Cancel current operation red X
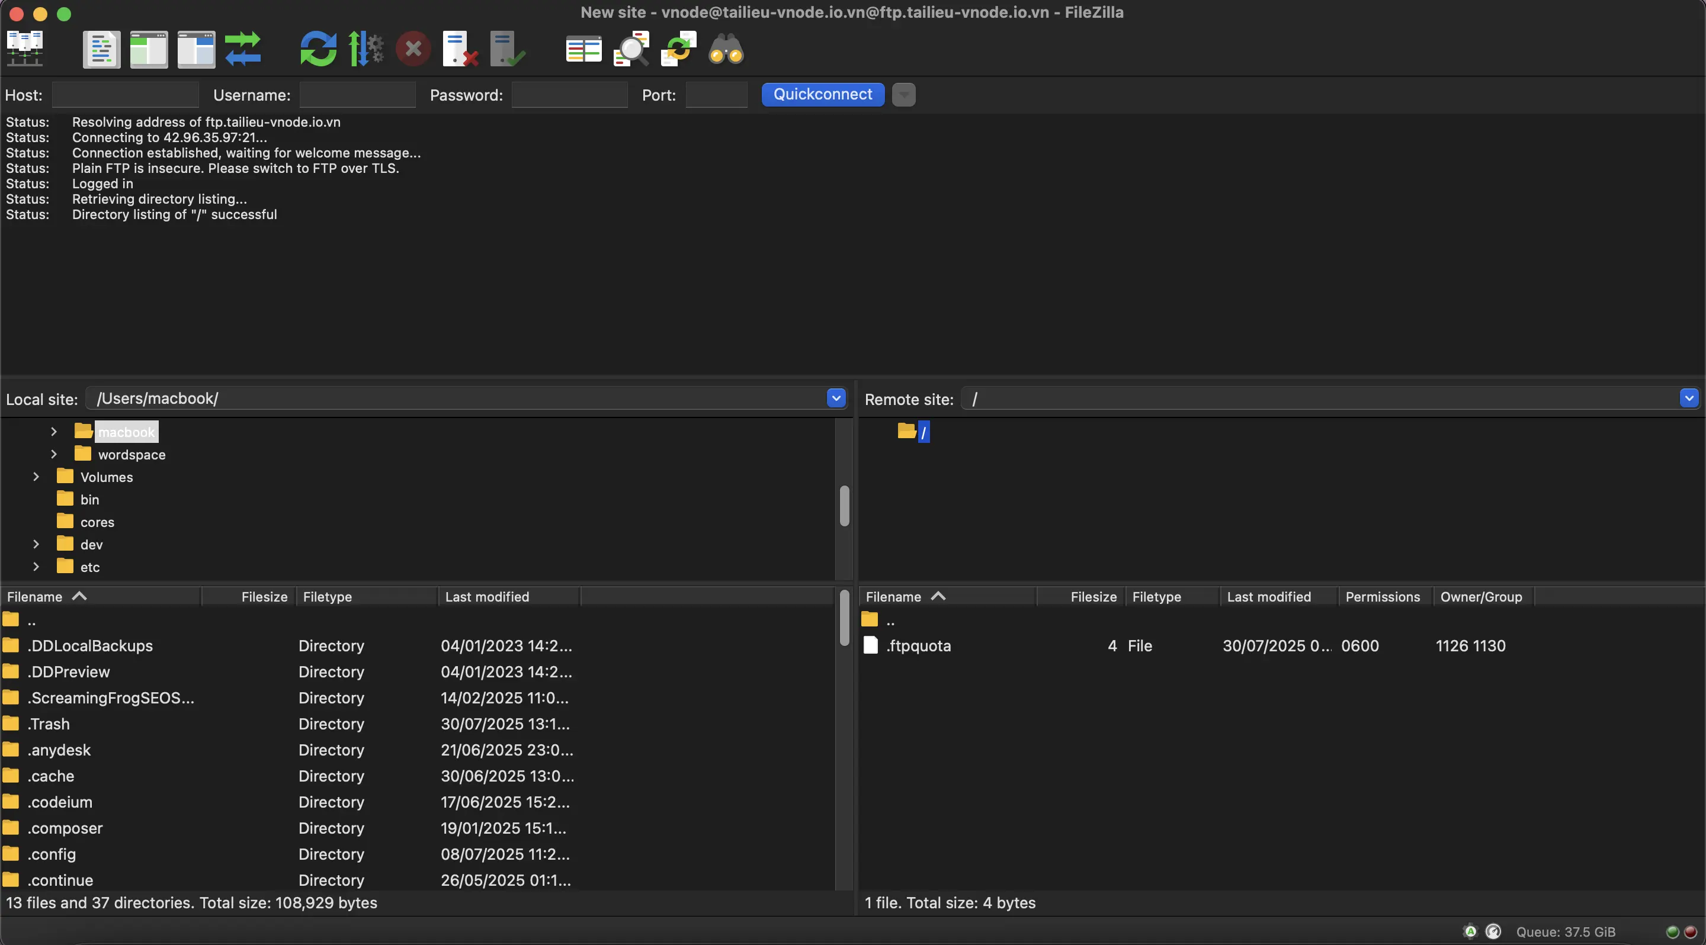1706x945 pixels. [413, 49]
